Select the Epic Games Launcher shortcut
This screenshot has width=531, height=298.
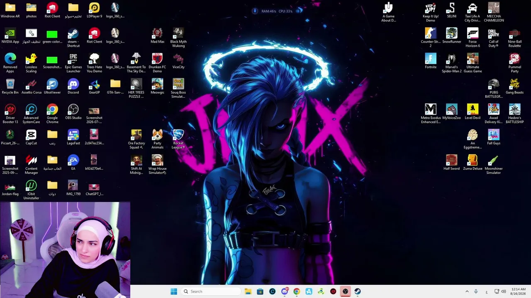tap(73, 63)
